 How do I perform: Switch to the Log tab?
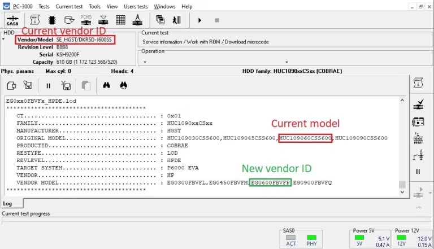coord(8,203)
